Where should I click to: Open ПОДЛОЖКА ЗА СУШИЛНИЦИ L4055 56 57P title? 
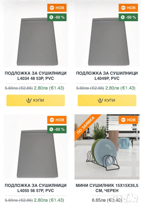click(36, 188)
